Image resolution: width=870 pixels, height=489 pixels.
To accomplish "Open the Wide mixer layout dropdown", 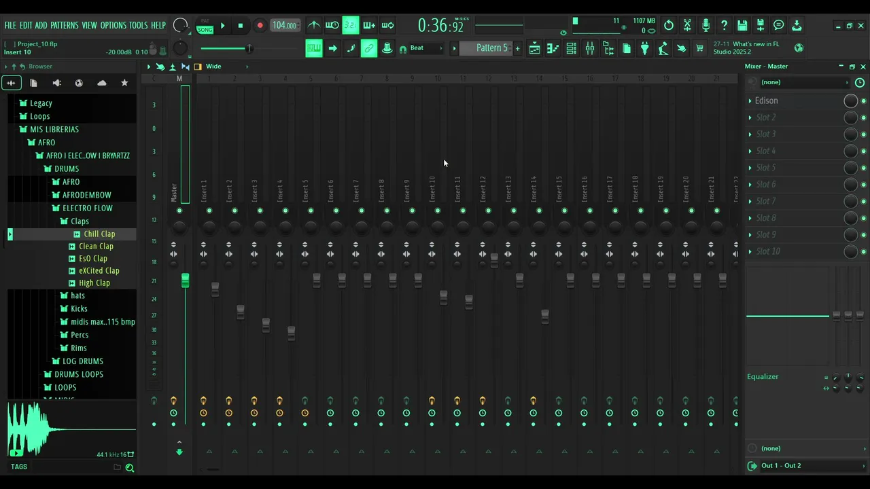I will 226,67.
